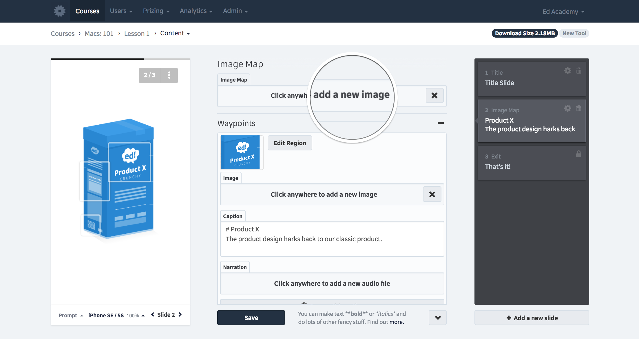Viewport: 639px width, 339px height.
Task: Delete Image Map slide with trash icon
Action: pos(578,108)
